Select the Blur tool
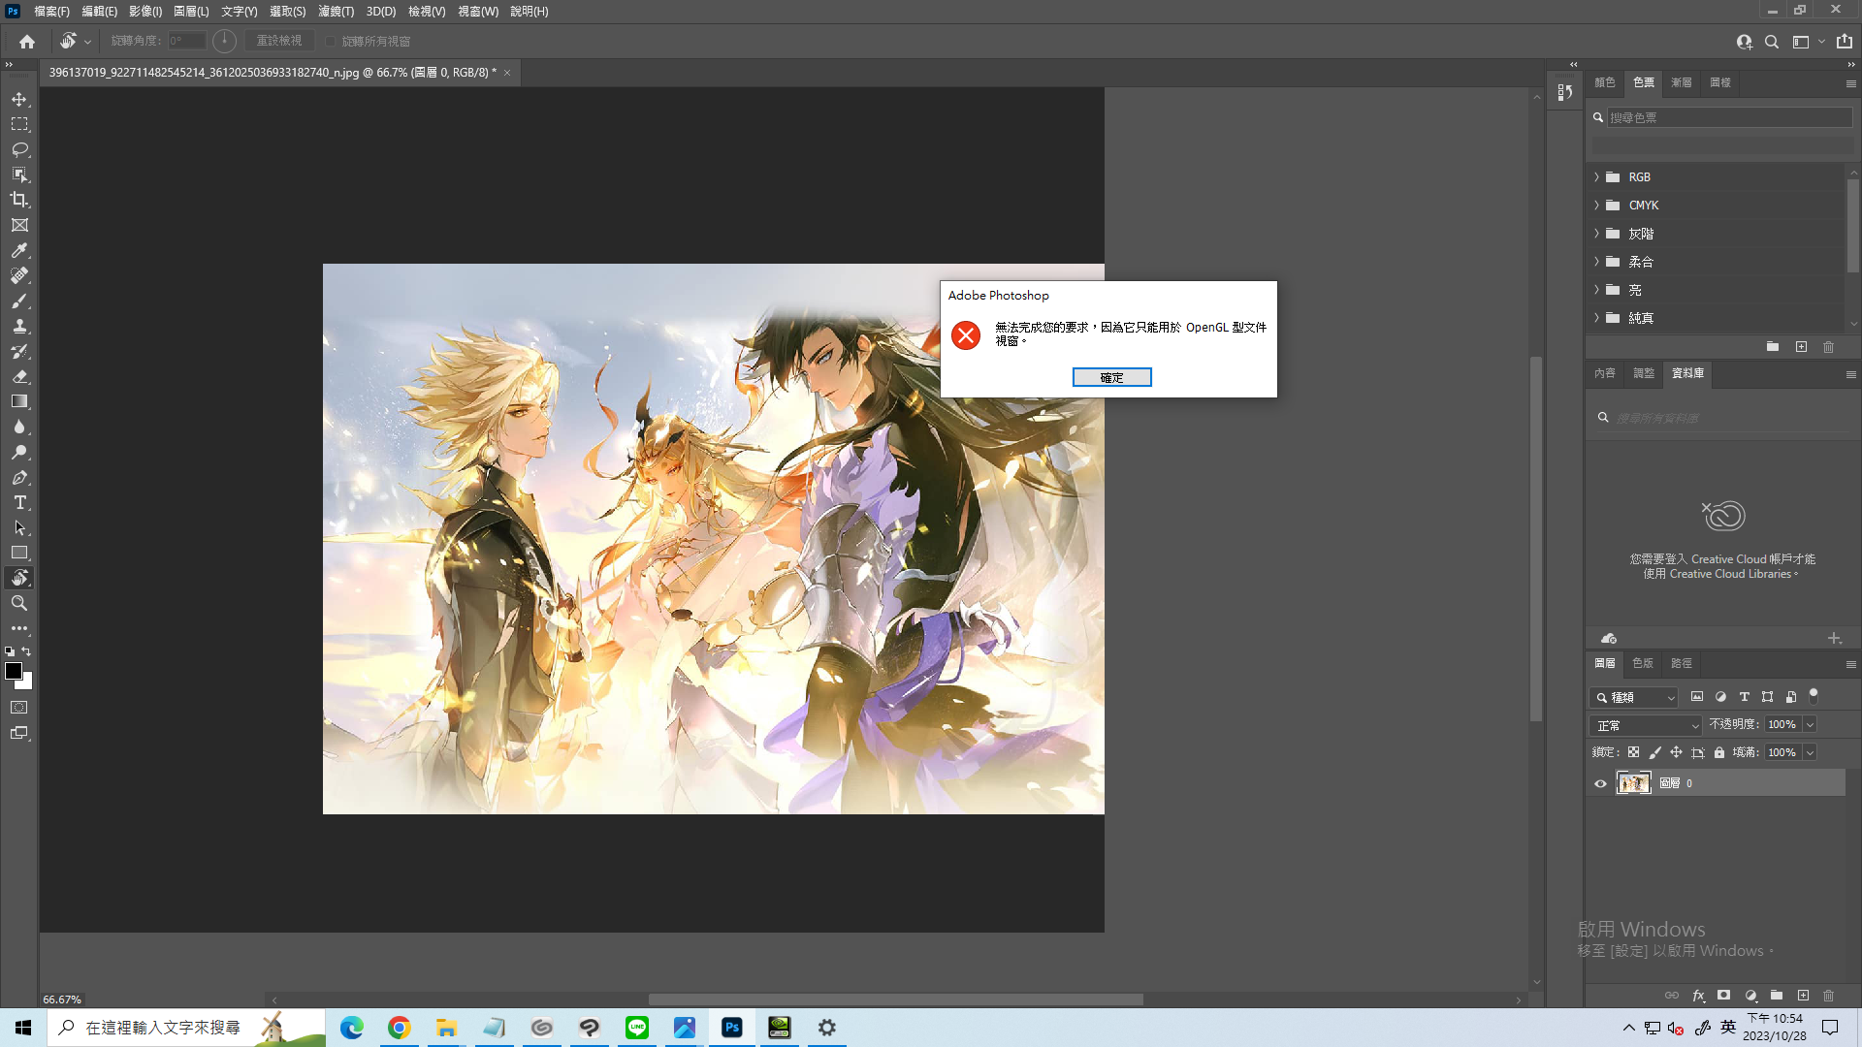 coord(19,427)
